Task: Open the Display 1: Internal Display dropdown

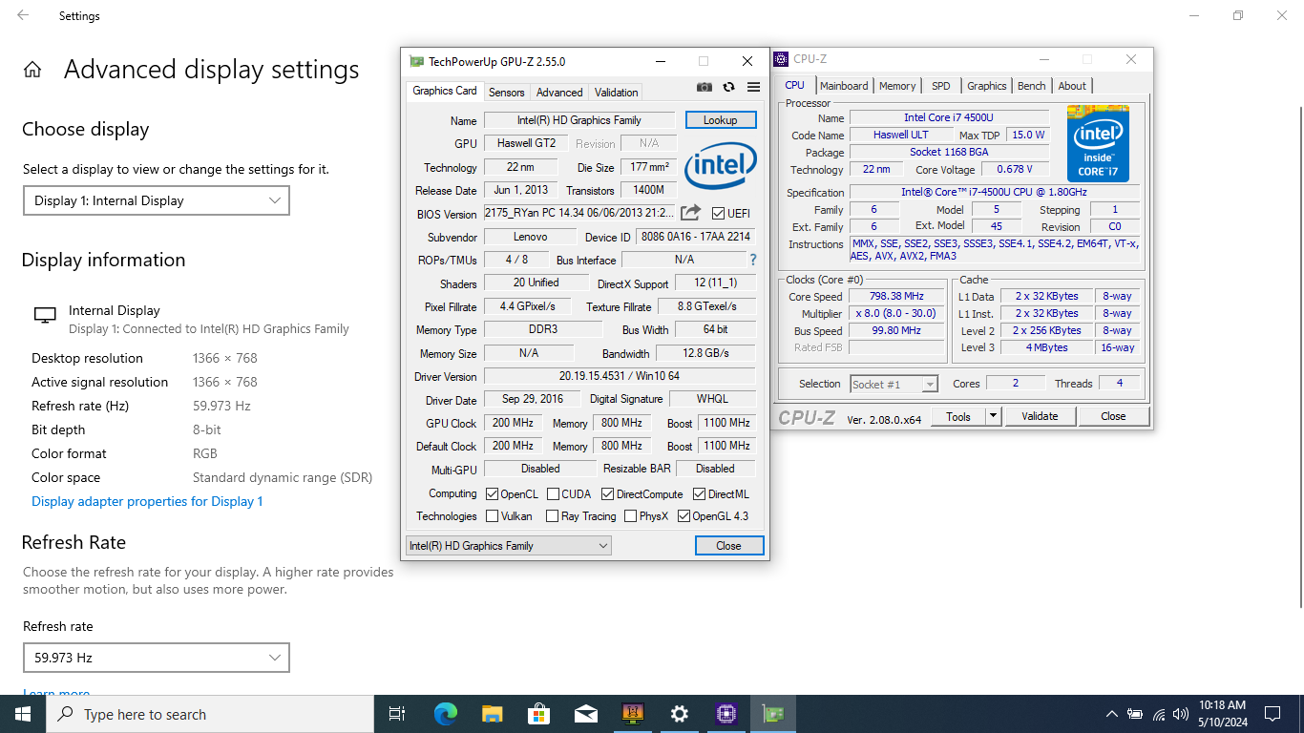Action: pyautogui.click(x=157, y=200)
